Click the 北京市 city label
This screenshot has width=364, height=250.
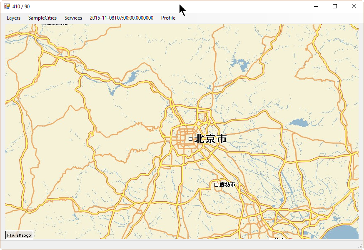point(210,139)
